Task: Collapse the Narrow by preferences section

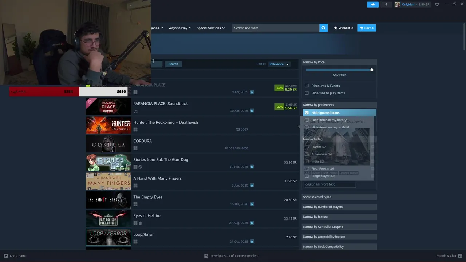Action: click(339, 105)
